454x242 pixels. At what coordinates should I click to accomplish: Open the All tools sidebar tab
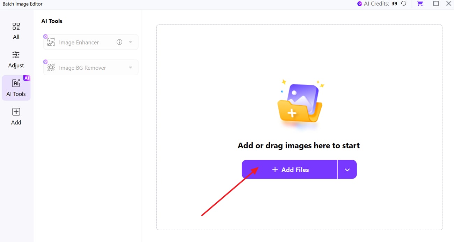click(16, 31)
